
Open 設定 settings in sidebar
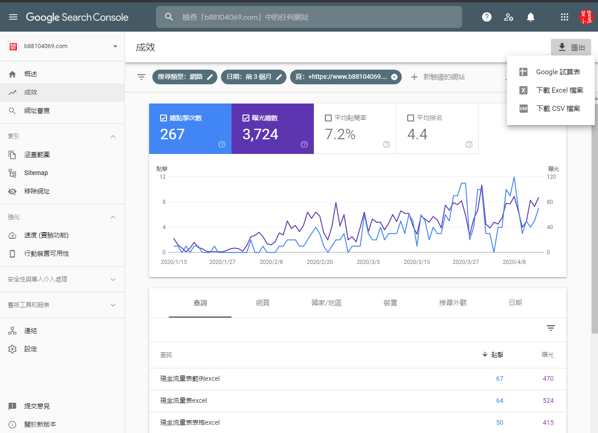(x=62, y=349)
